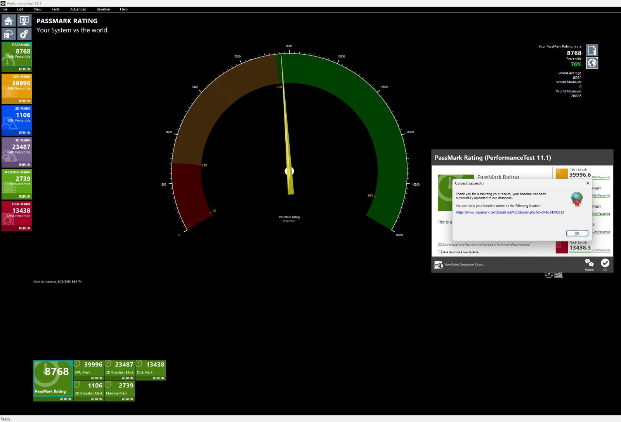Click the save results document icon

tap(592, 50)
